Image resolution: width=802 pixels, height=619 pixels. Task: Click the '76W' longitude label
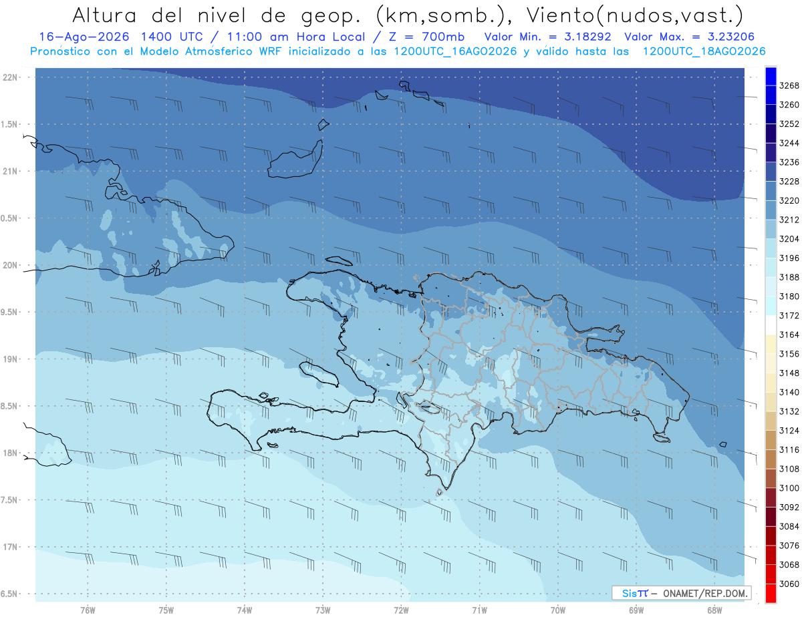pyautogui.click(x=88, y=610)
